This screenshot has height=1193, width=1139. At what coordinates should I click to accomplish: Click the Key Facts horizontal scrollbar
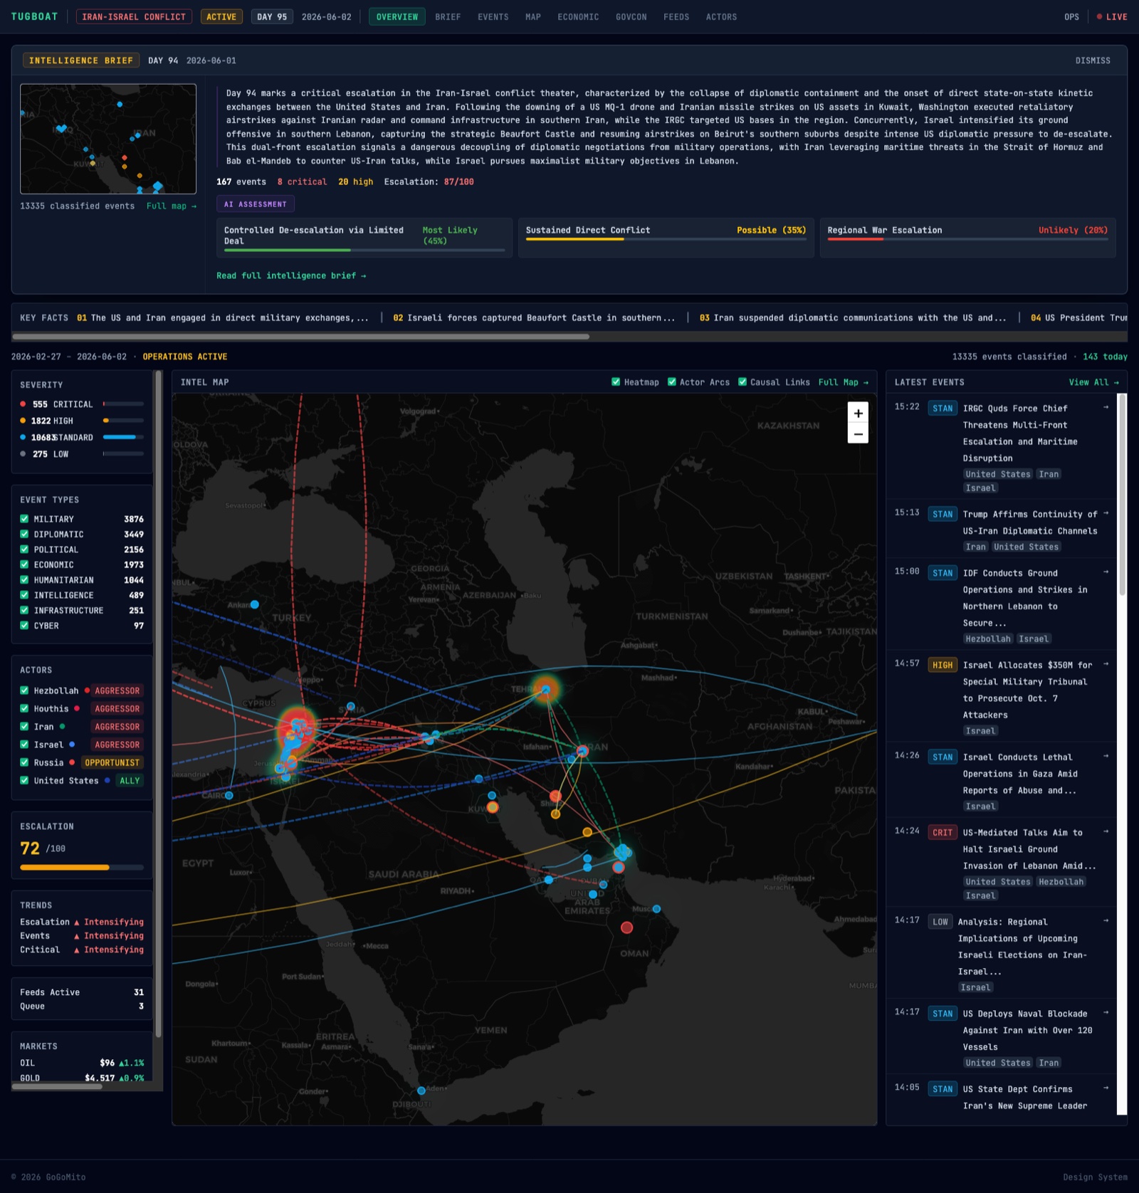point(300,337)
